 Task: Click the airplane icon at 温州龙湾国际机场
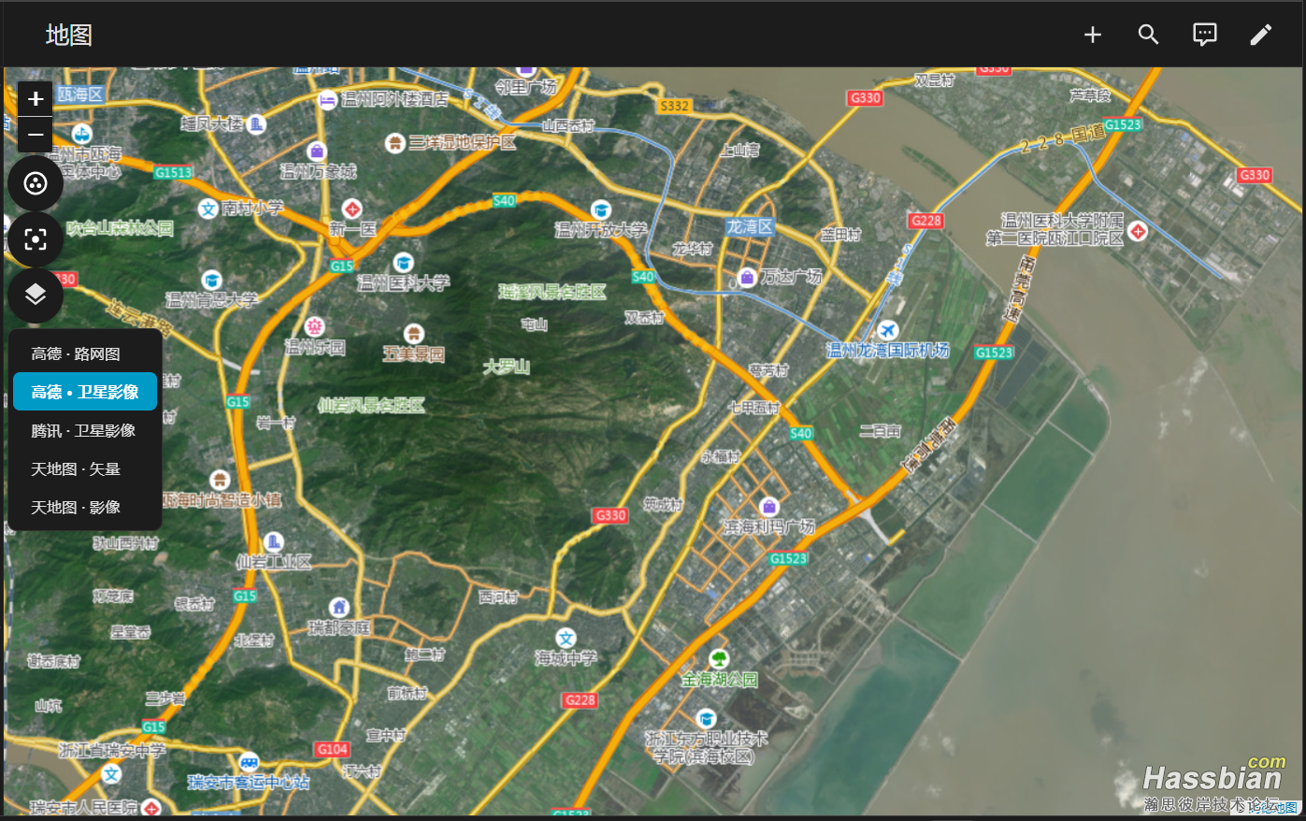pyautogui.click(x=888, y=330)
